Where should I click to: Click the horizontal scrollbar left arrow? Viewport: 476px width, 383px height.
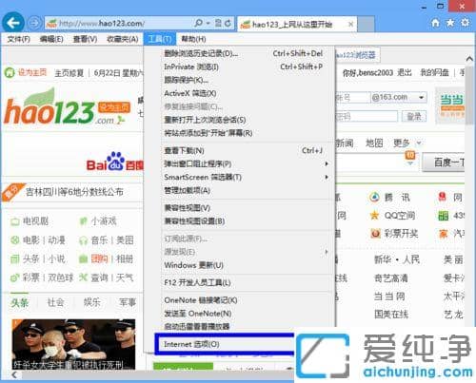pyautogui.click(x=14, y=374)
